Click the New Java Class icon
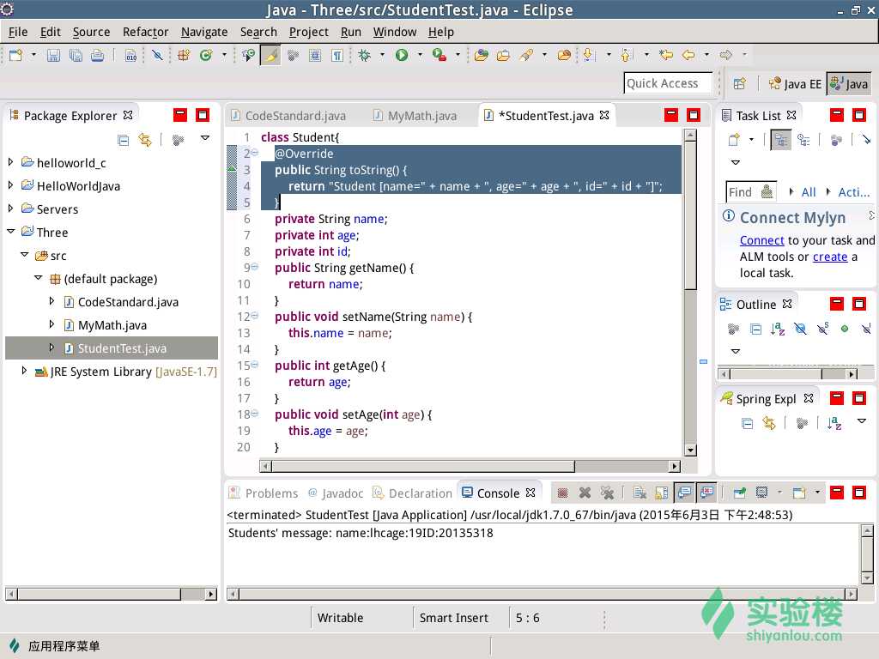 (x=206, y=55)
